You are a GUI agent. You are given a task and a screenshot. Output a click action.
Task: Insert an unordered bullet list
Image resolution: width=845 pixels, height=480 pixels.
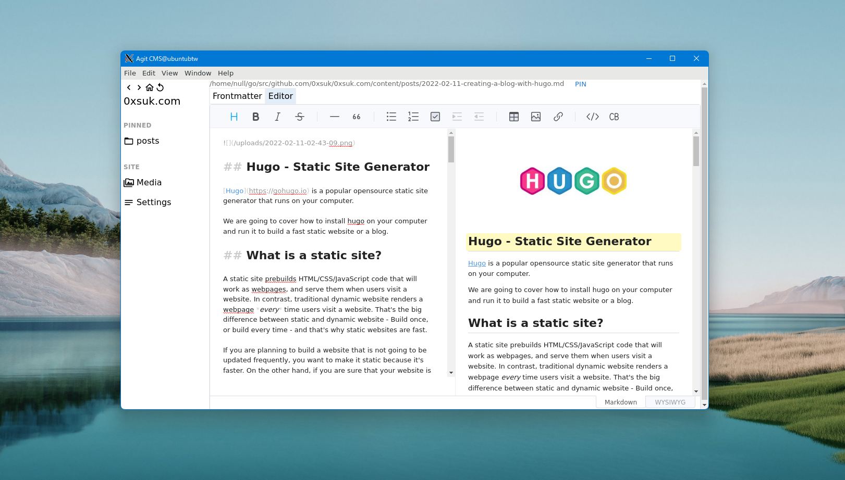click(x=391, y=117)
